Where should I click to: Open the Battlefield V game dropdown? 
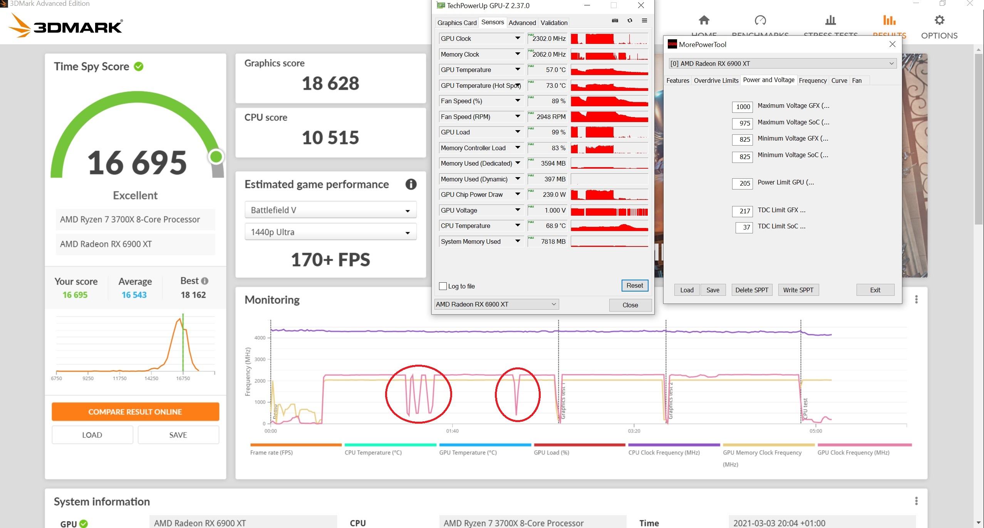(330, 210)
